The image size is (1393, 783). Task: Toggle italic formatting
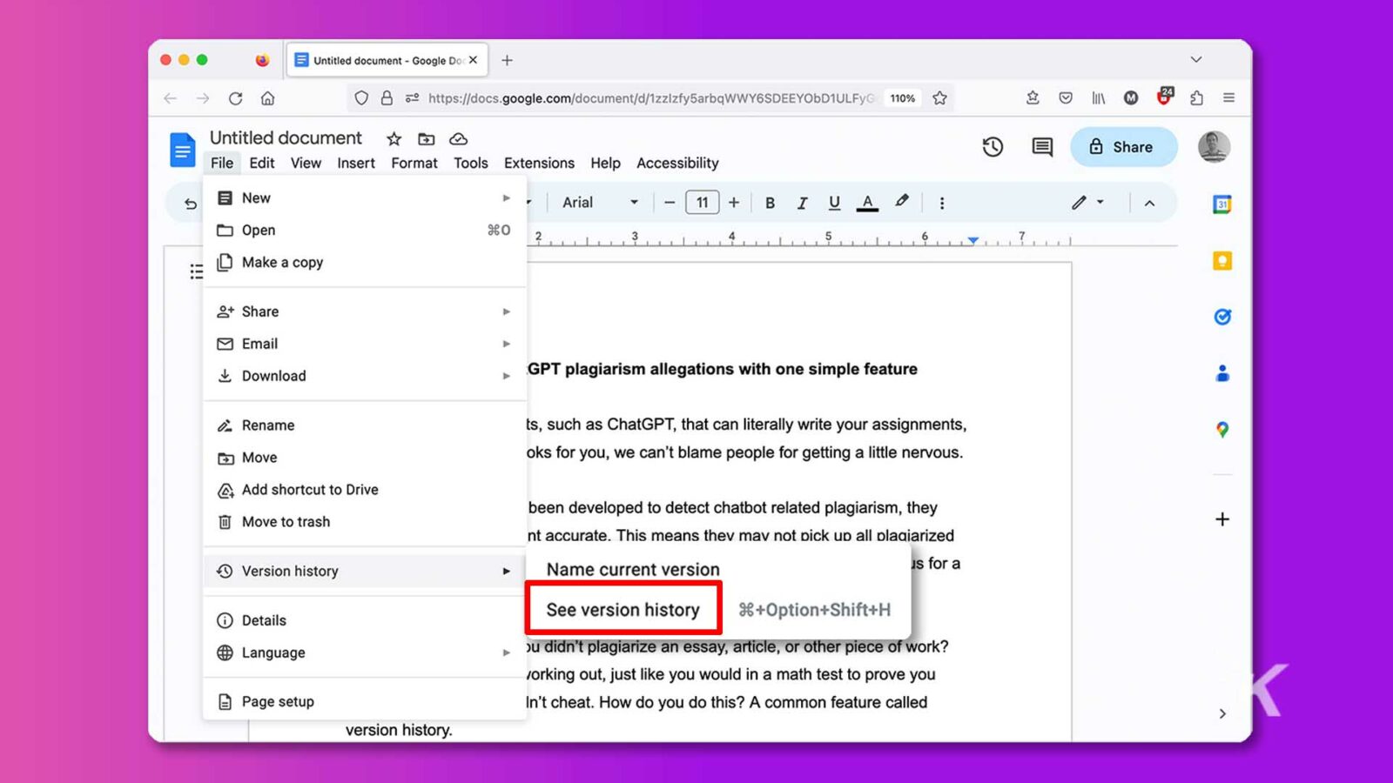[802, 203]
